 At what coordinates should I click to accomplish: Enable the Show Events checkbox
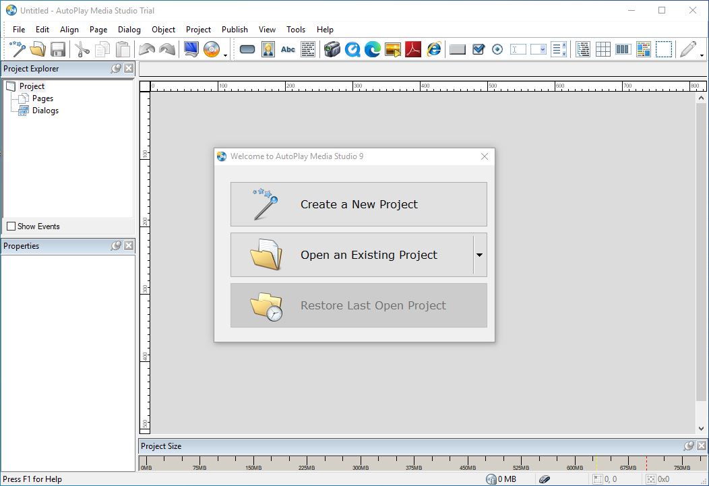[x=11, y=226]
